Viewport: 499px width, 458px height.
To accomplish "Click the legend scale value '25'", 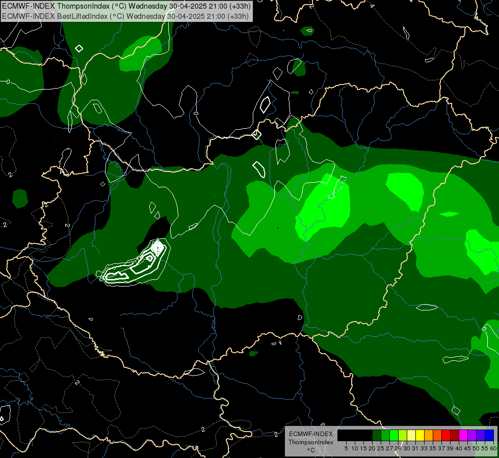I will click(381, 448).
